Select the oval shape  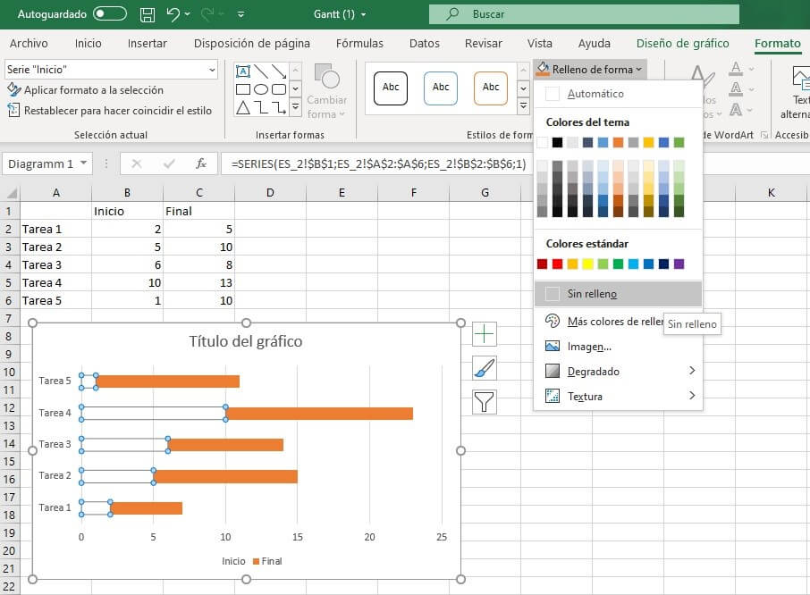pyautogui.click(x=261, y=89)
